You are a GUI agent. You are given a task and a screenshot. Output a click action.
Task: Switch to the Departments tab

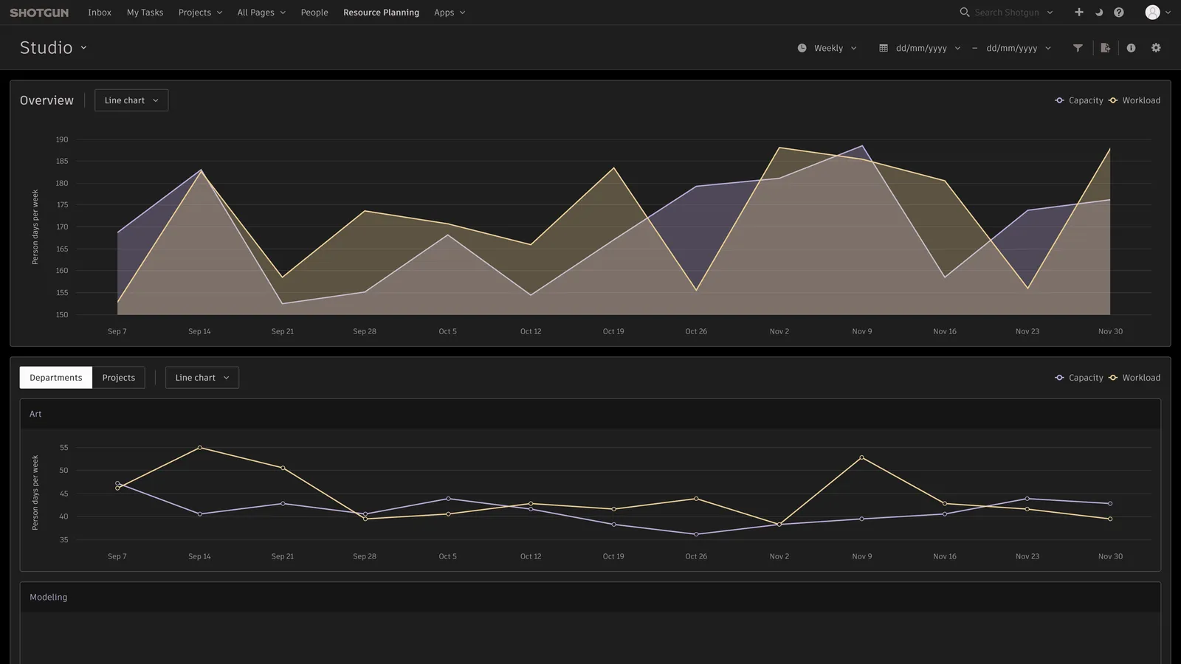[x=56, y=378]
